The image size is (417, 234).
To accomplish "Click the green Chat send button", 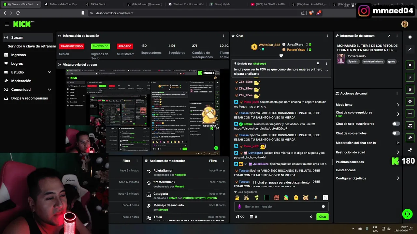I will point(322,217).
